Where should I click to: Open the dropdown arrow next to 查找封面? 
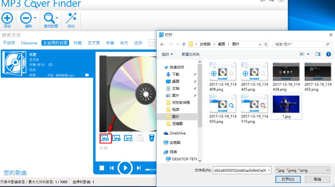[x=57, y=18]
